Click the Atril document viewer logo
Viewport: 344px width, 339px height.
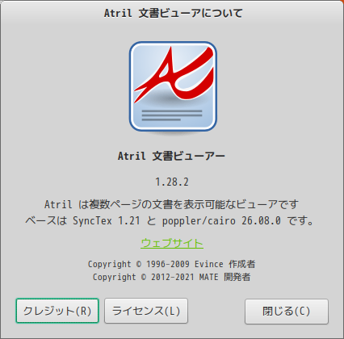click(173, 86)
